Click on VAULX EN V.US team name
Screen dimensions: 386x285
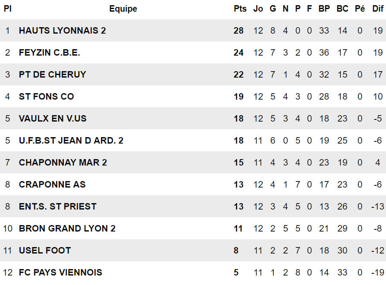(x=53, y=119)
